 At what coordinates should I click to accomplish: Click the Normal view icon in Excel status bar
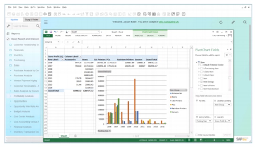(x=189, y=140)
